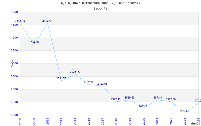Image resolution: width=201 pixels, height=126 pixels.
Task: Click the x-axis year 2021
Action: [x=157, y=121]
